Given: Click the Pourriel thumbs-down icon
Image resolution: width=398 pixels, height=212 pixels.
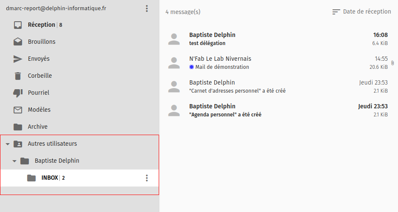Looking at the screenshot, I should tap(18, 93).
